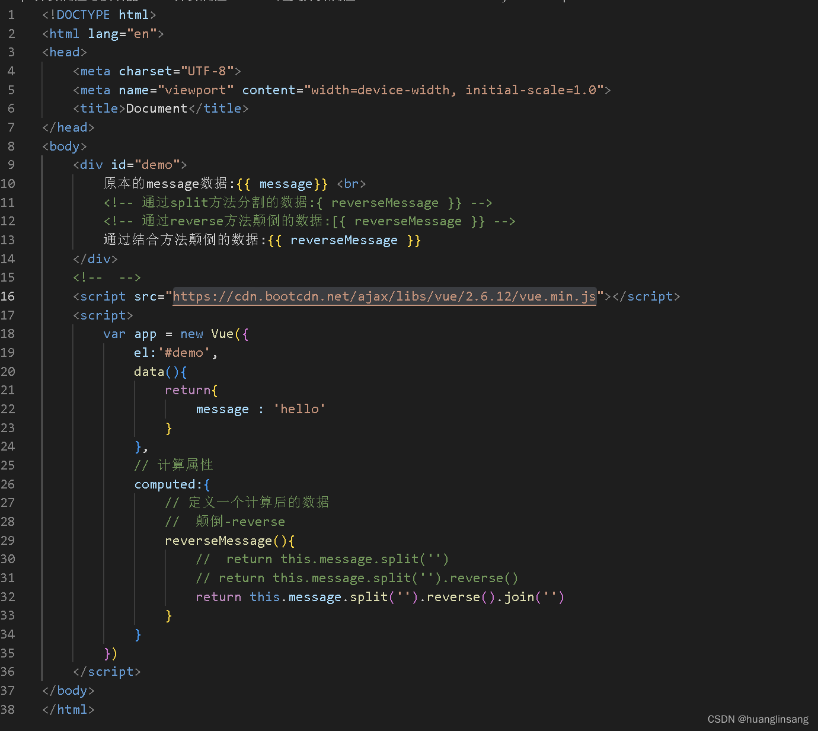Click the data() function on line 20
Image resolution: width=818 pixels, height=731 pixels.
coord(160,372)
